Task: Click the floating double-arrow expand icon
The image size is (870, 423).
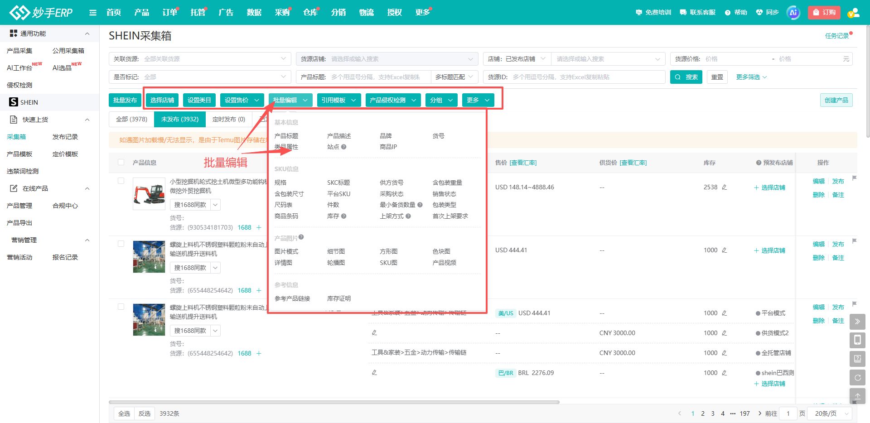Action: (857, 322)
